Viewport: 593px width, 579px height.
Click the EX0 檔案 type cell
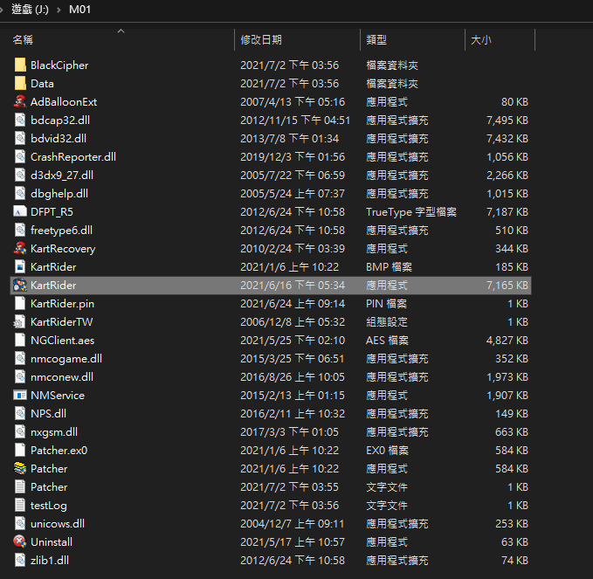387,450
